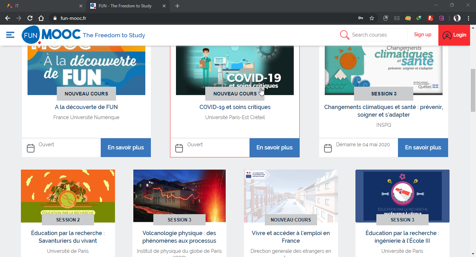Select the FUN - The Freedom to Study tab
Viewport: 476px width, 257px height.
pyautogui.click(x=128, y=6)
